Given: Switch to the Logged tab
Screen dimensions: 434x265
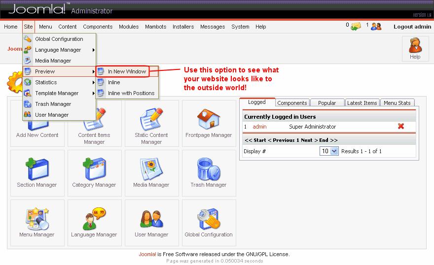Looking at the screenshot, I should click(257, 102).
